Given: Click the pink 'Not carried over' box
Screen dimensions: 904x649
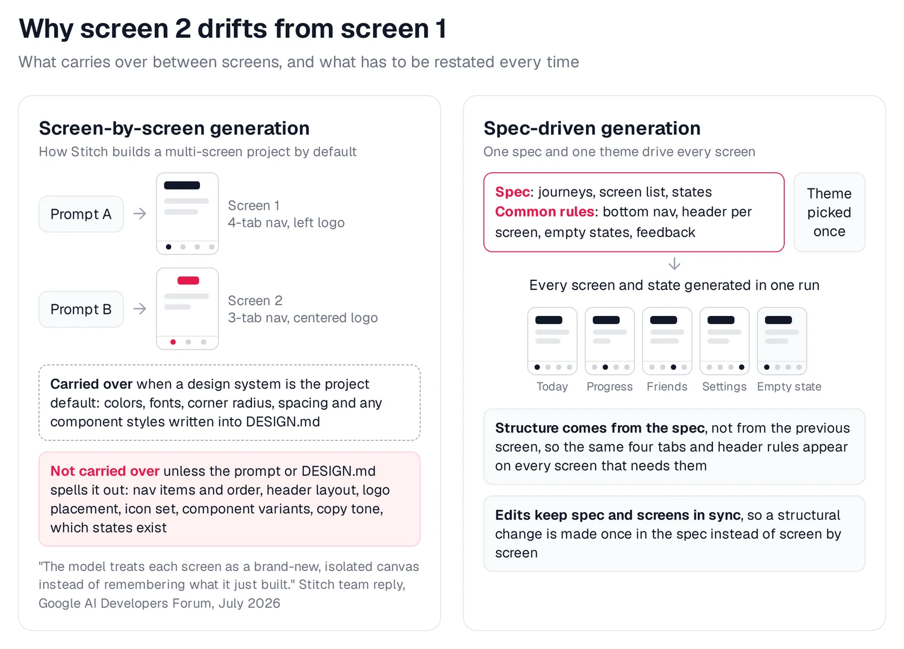Looking at the screenshot, I should [229, 499].
